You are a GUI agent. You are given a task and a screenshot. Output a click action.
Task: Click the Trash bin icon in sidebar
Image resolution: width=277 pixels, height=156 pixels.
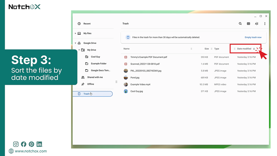tap(79, 94)
